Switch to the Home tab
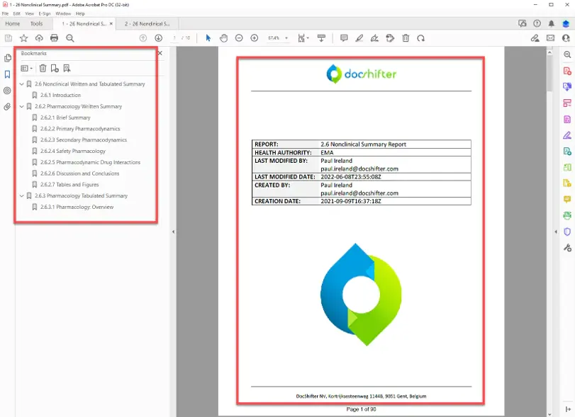Viewport: 575px width, 417px height. click(x=13, y=24)
